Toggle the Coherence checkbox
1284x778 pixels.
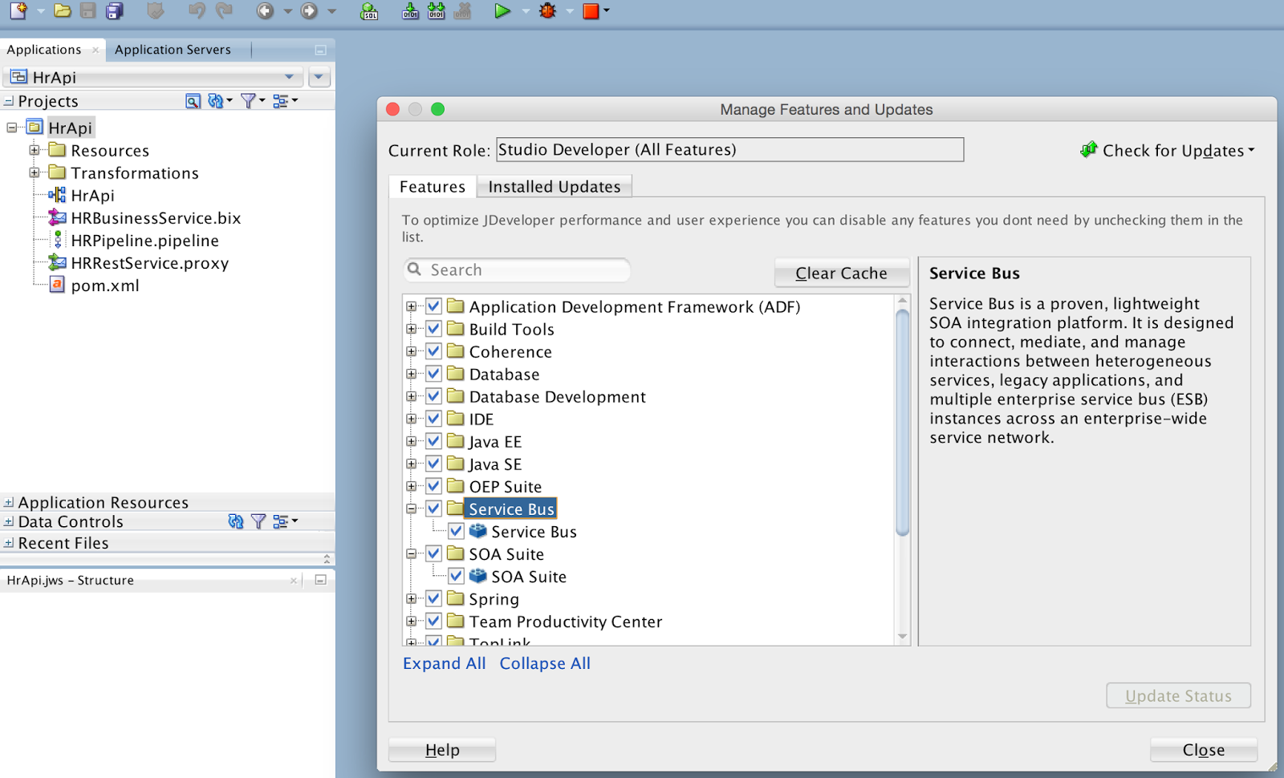(x=434, y=351)
